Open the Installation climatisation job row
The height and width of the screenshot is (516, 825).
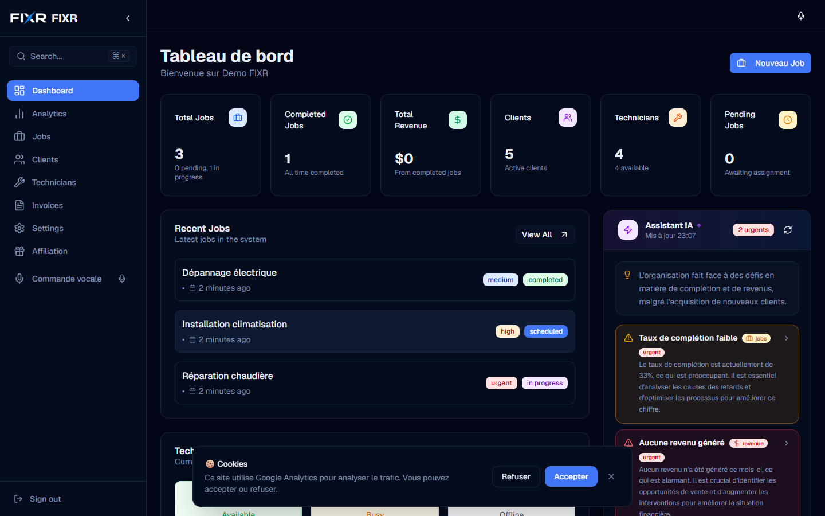tap(375, 331)
